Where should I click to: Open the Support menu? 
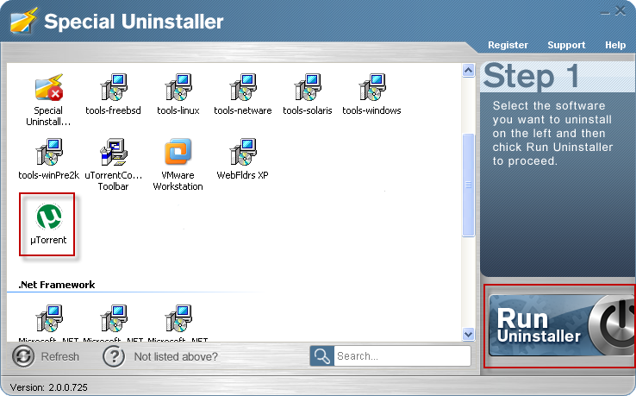tap(566, 45)
